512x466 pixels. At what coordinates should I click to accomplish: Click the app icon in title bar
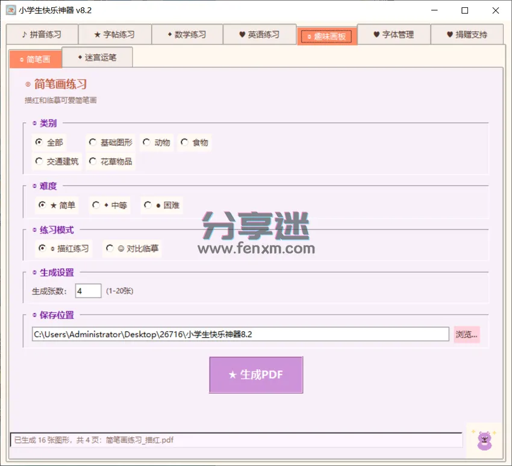(11, 10)
